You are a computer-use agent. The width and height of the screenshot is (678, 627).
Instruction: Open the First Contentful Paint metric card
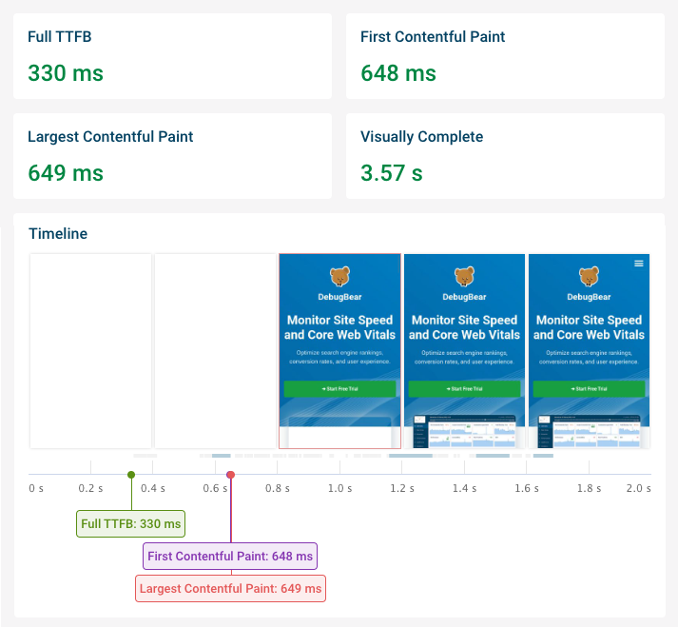[505, 56]
